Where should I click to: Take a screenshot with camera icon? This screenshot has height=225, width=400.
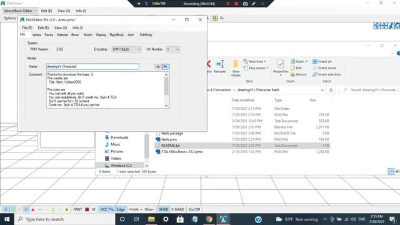(x=245, y=4)
